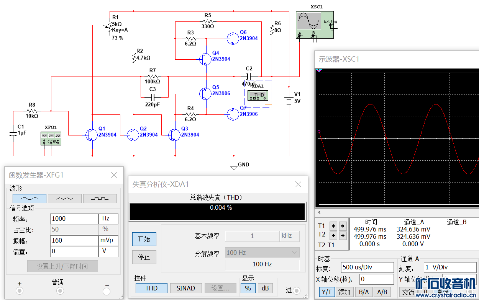This screenshot has width=479, height=300.
Task: Toggle THD measurement mode
Action: 151,288
